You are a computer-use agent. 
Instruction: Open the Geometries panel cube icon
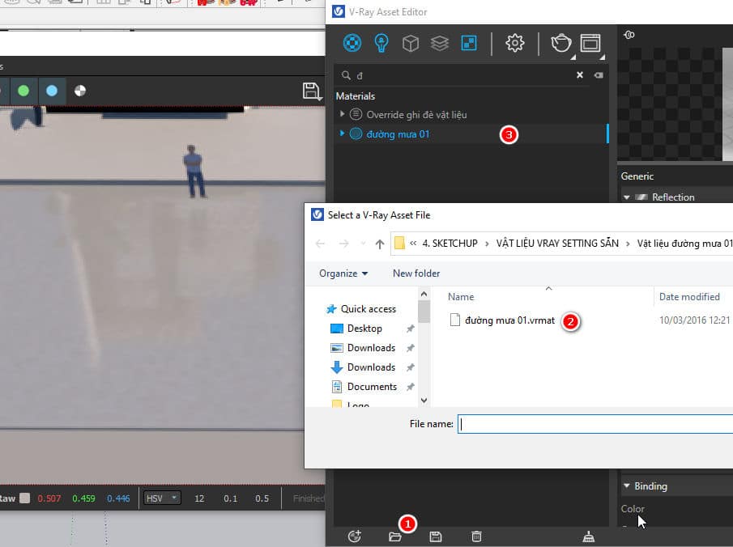(x=410, y=43)
